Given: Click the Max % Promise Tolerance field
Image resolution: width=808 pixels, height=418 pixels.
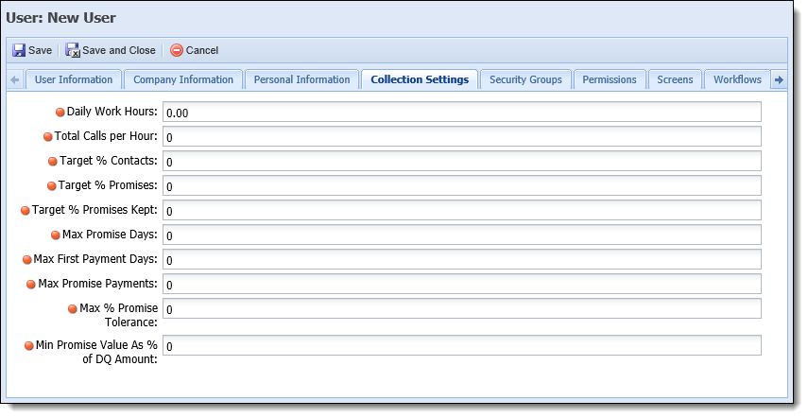Looking at the screenshot, I should coord(462,308).
